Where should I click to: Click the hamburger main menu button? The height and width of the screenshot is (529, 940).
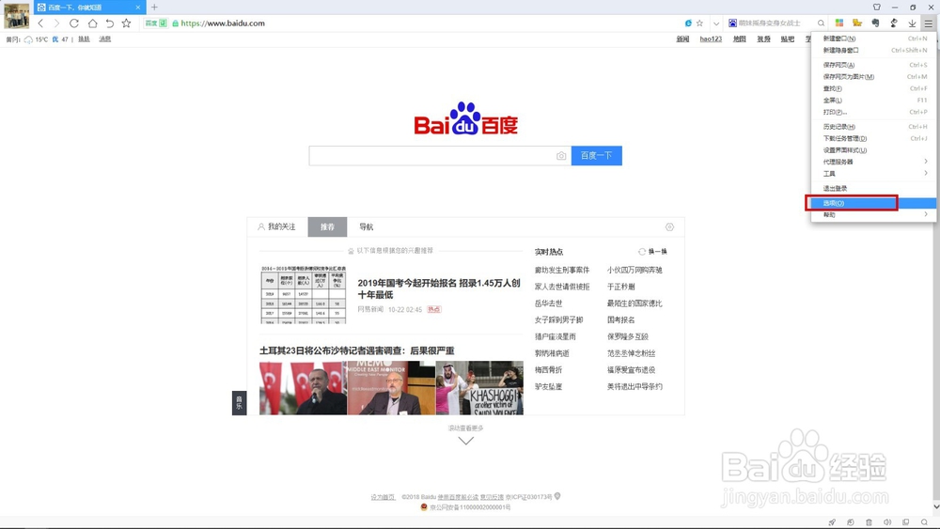click(928, 23)
